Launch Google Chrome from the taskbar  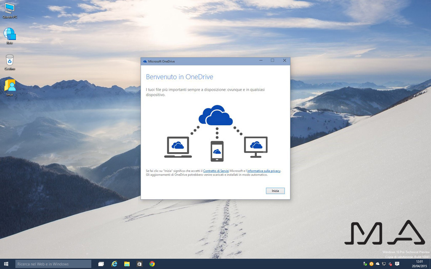[x=152, y=264]
